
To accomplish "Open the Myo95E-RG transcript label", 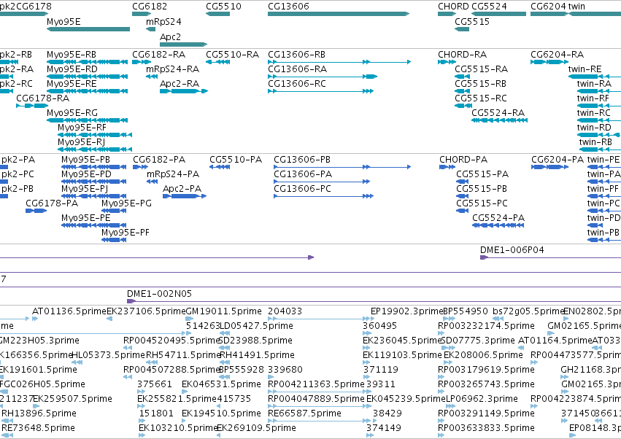I will pyautogui.click(x=72, y=113).
